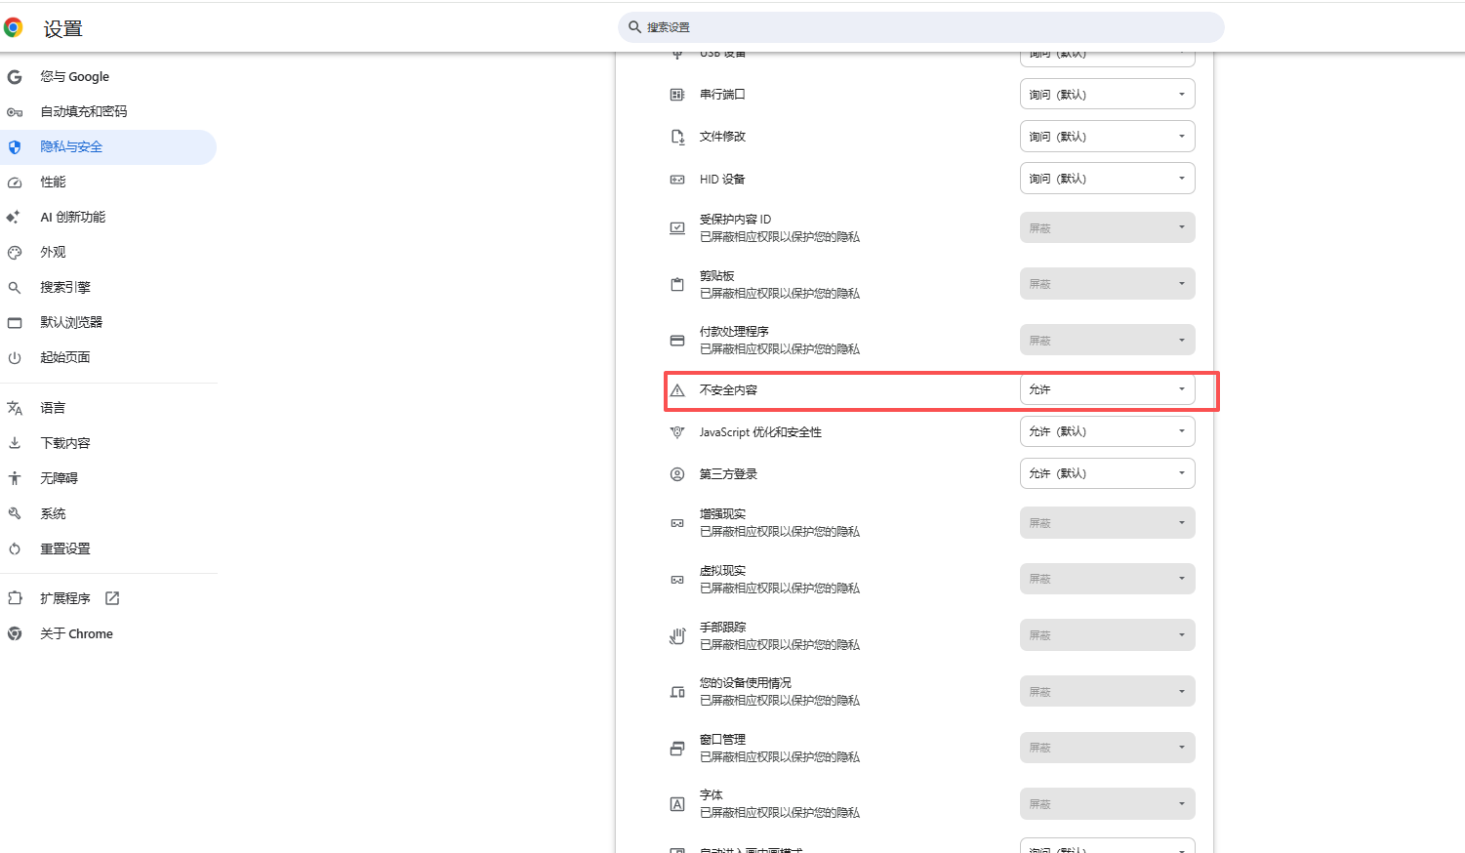The width and height of the screenshot is (1465, 853).
Task: Open the 您的设备使用情况 permission dropdown
Action: click(1108, 692)
